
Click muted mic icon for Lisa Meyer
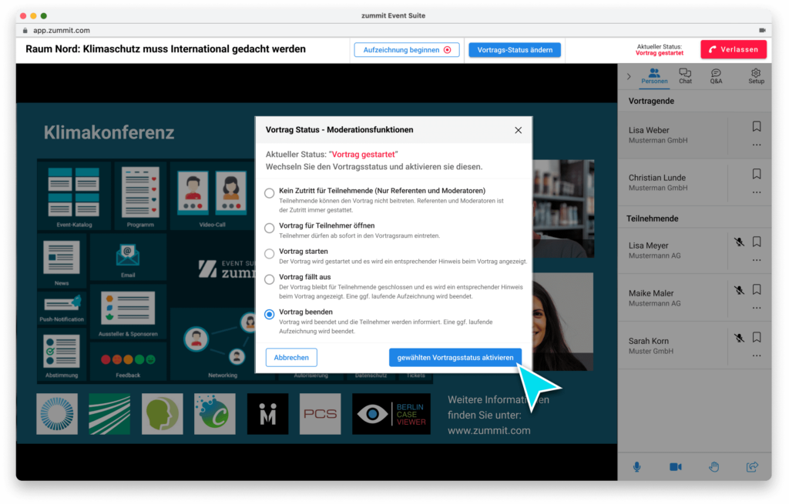tap(739, 242)
